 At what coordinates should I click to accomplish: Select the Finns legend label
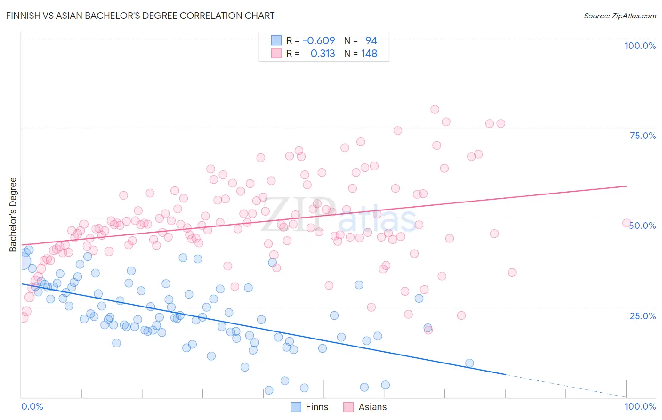tap(317, 407)
